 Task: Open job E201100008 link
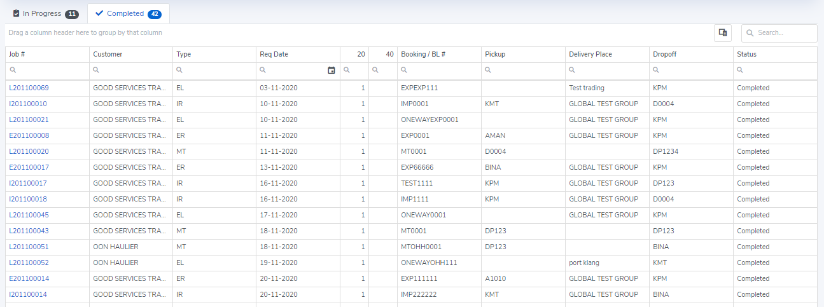point(29,135)
